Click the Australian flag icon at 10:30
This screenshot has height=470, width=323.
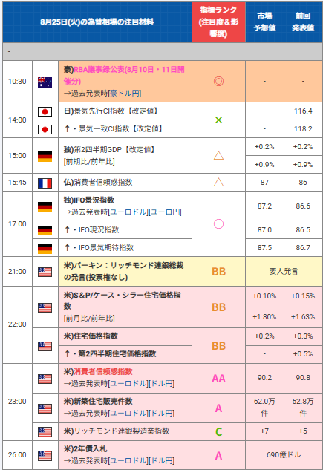point(45,82)
